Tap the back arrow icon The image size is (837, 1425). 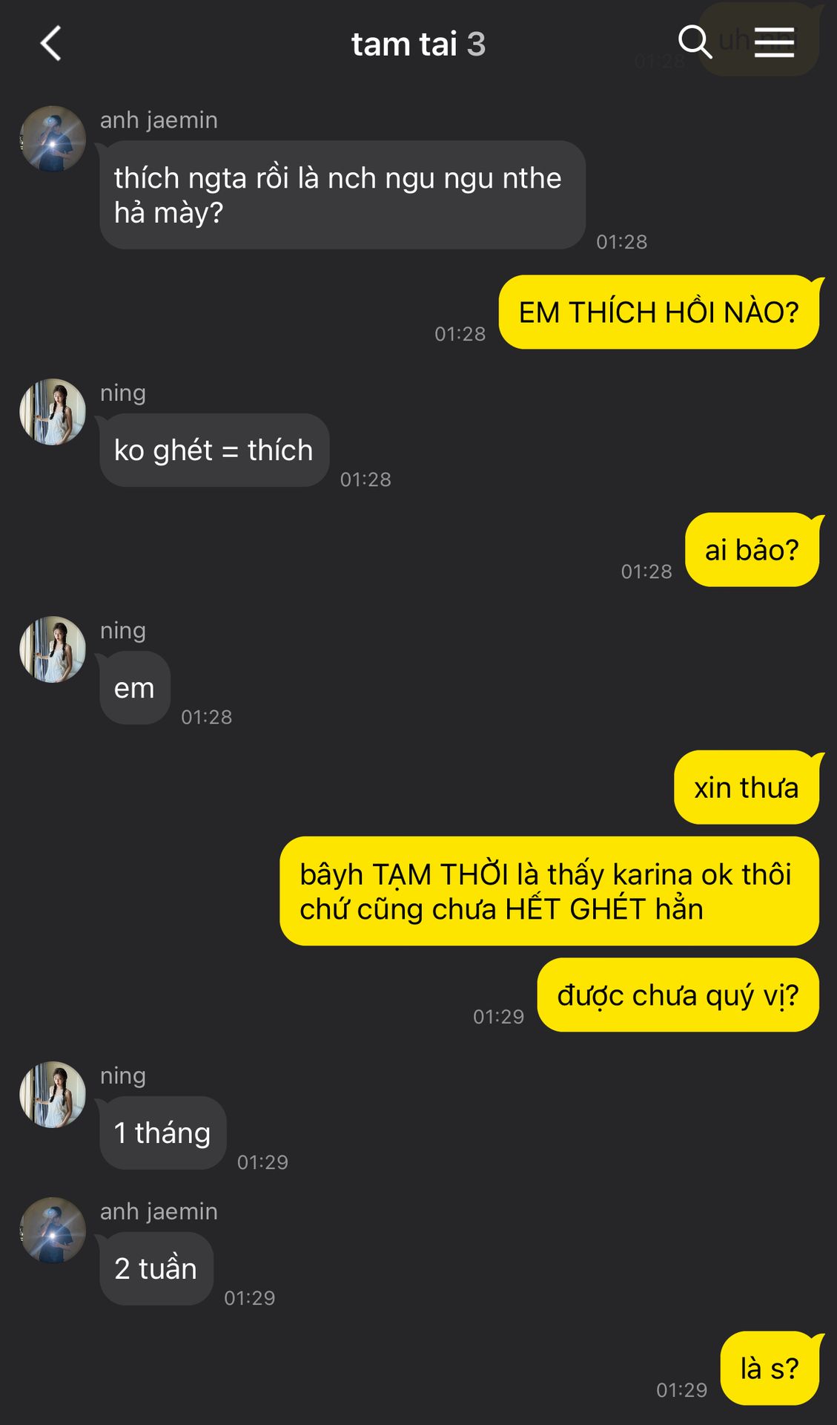point(50,43)
